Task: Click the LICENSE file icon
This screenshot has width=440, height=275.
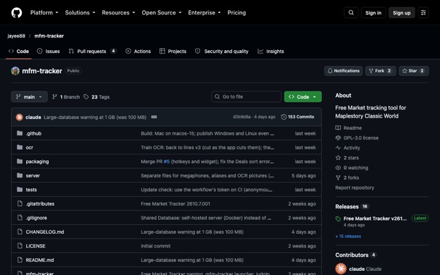Action: click(x=20, y=245)
